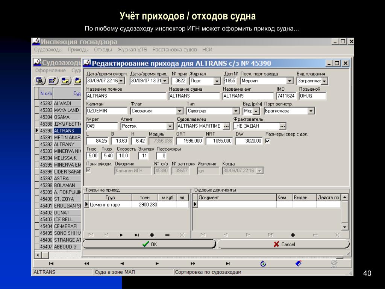Open the Тип dropdown showing Сухогруз

236,111
